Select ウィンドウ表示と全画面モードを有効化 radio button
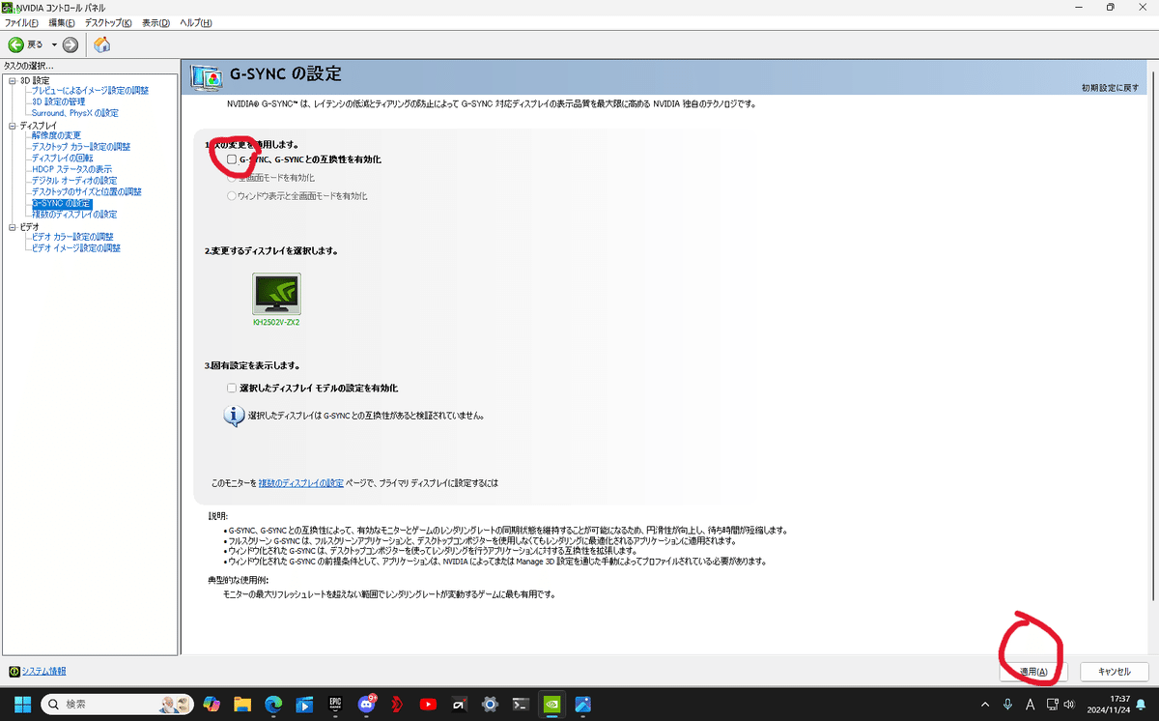The image size is (1159, 721). coord(232,196)
